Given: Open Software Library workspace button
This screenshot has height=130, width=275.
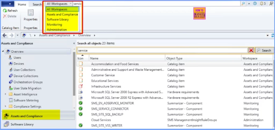Looking at the screenshot, I should [38, 124].
